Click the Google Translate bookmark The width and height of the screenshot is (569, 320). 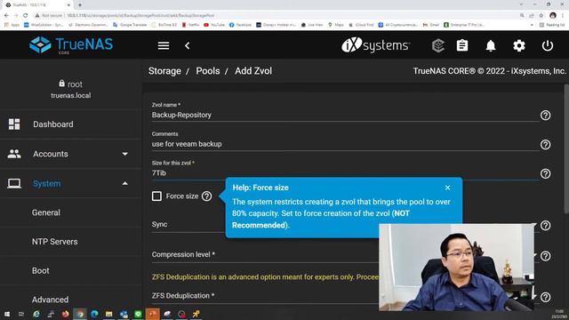click(130, 25)
